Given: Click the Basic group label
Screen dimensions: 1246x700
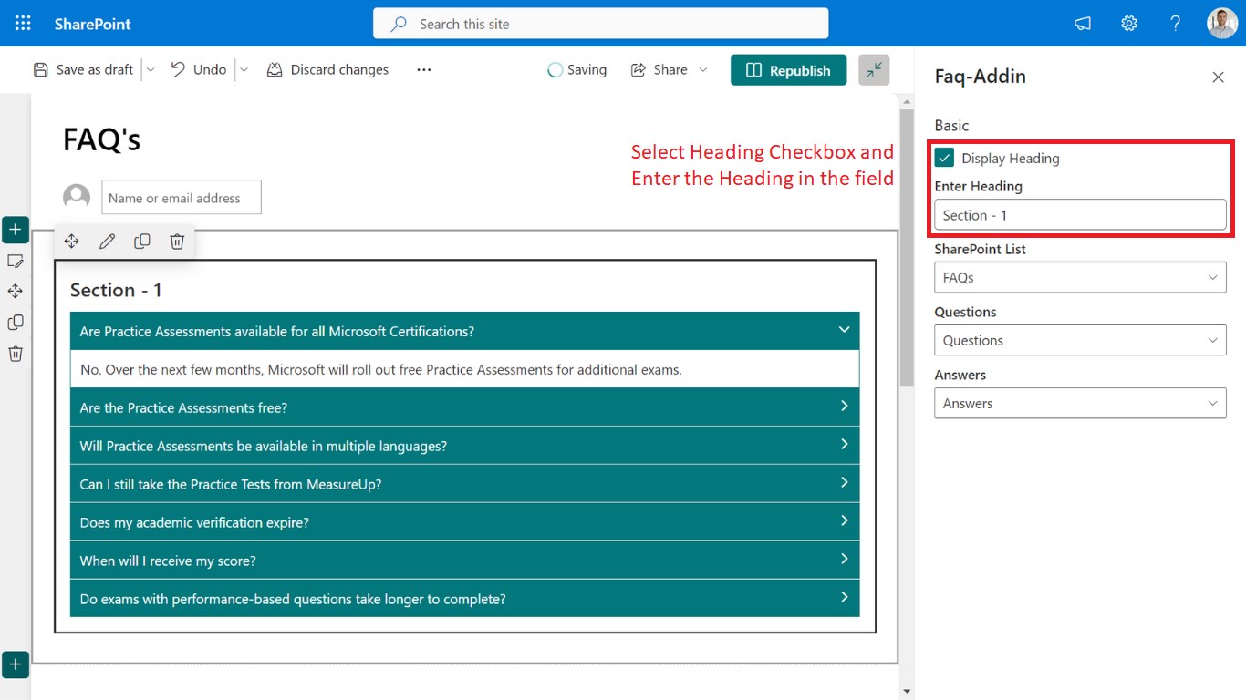Looking at the screenshot, I should [951, 126].
